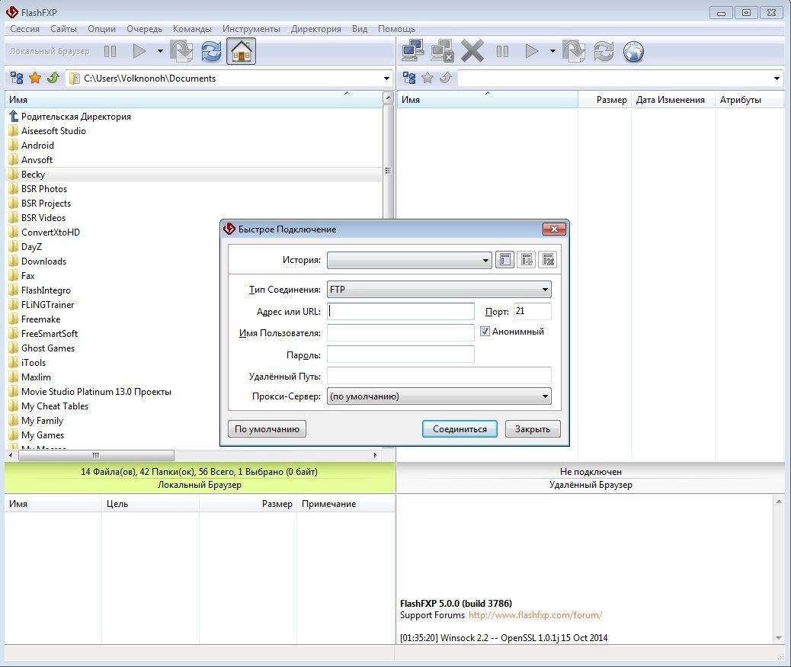
Task: Sort remote list by Размер header
Action: [x=604, y=99]
